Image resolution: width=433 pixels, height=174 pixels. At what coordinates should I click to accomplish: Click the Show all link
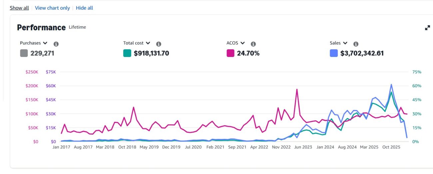(x=19, y=8)
